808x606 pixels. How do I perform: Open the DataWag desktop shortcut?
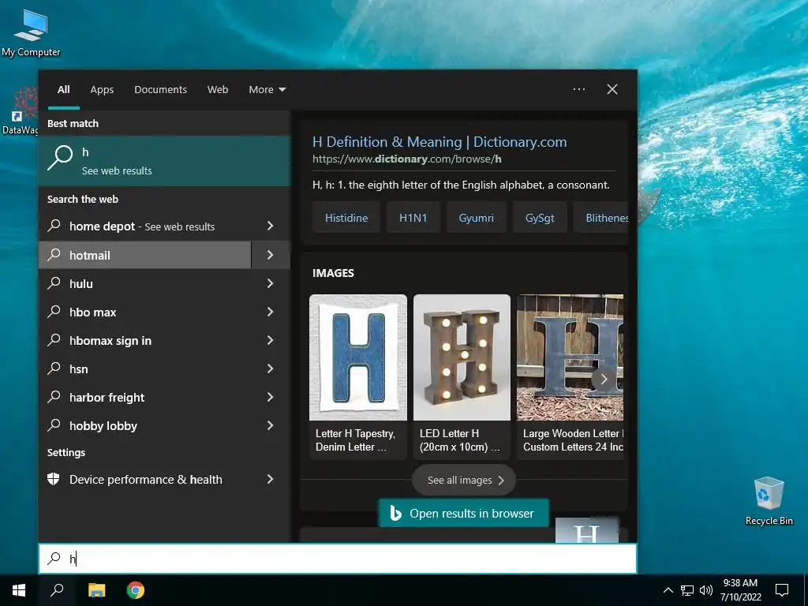20,110
